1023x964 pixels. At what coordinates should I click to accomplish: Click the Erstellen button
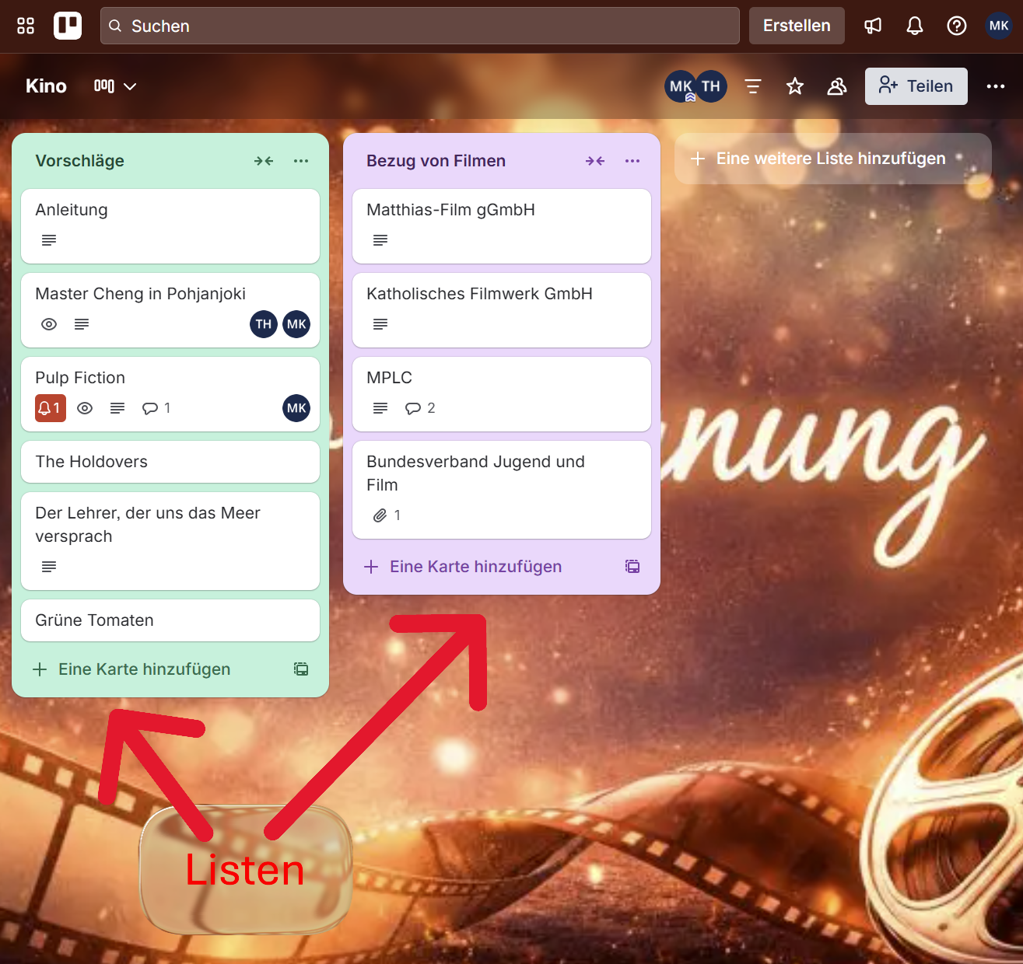796,26
